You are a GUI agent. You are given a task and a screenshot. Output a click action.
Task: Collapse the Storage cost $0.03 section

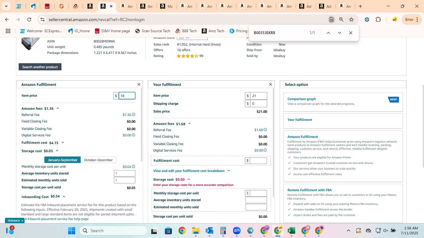tap(57, 151)
